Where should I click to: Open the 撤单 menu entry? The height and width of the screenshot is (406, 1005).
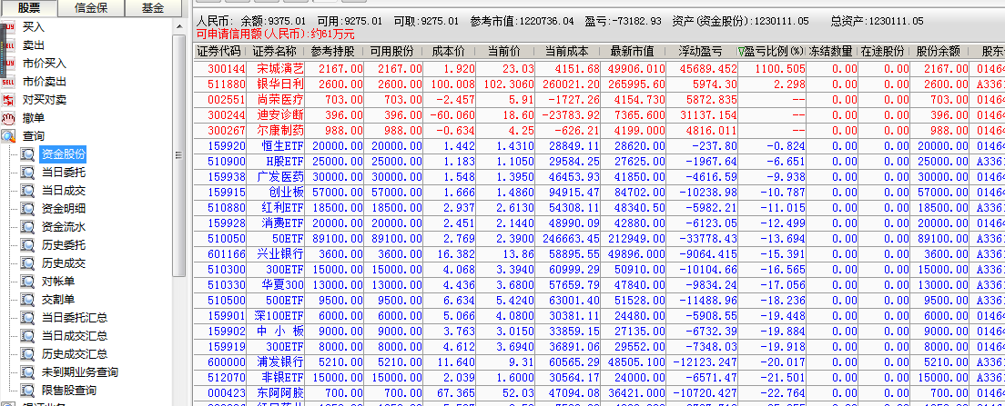[x=34, y=118]
